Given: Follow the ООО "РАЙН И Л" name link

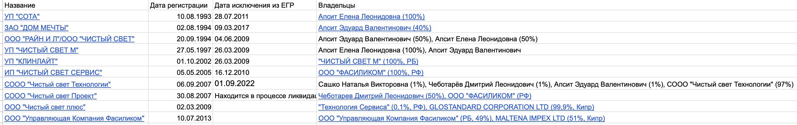Looking at the screenshot, I should (69, 39).
